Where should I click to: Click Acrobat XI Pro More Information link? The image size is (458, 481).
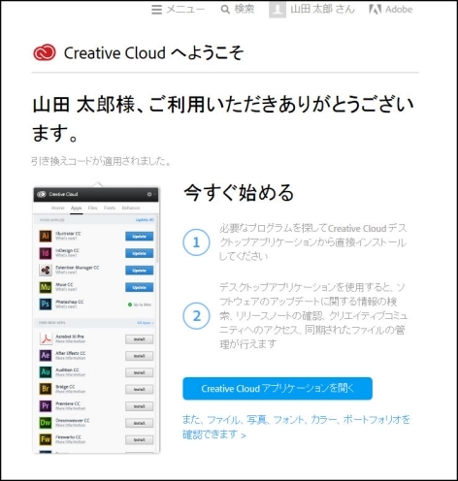pyautogui.click(x=71, y=341)
